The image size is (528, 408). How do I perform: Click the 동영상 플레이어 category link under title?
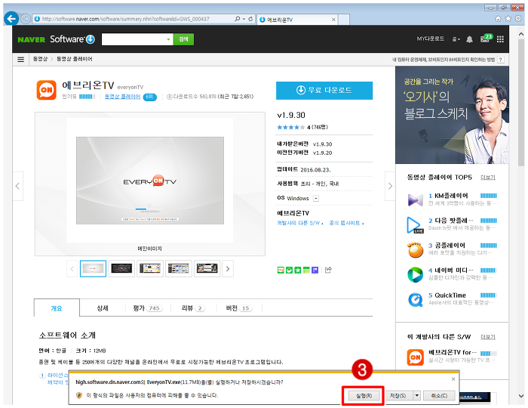click(122, 97)
